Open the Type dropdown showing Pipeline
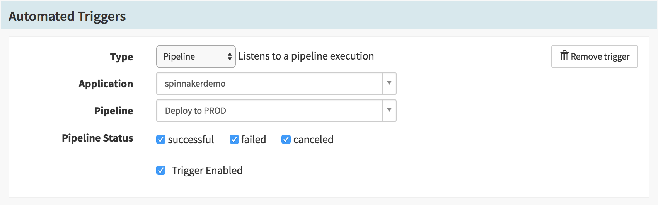658x205 pixels. click(196, 56)
